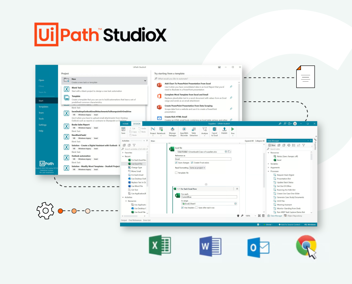Click the plus icon in Excel file path field
This screenshot has width=352, height=284.
coord(226,152)
